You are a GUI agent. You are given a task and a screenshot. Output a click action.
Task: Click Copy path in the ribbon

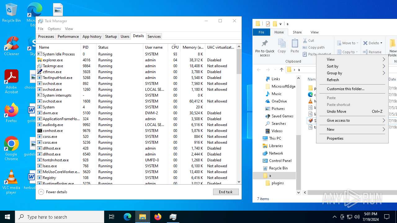click(x=313, y=47)
